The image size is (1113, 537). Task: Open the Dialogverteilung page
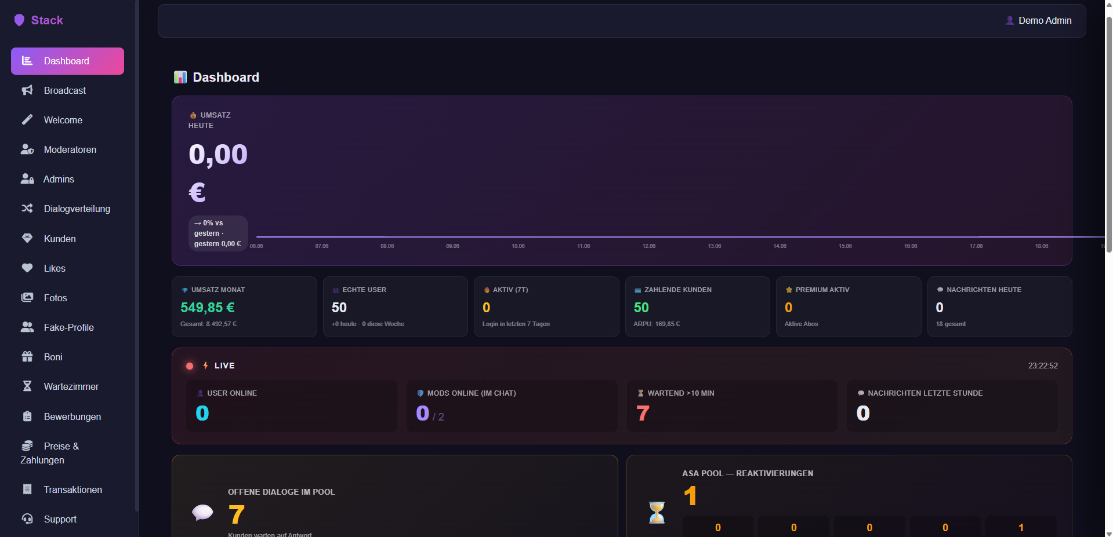[x=67, y=209]
